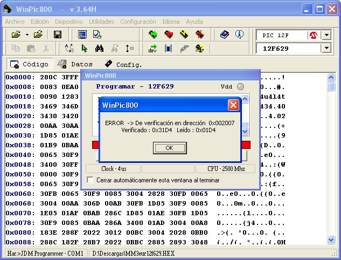Click the 'Programar - 12F629' heading
The image size is (341, 260).
[x=135, y=86]
